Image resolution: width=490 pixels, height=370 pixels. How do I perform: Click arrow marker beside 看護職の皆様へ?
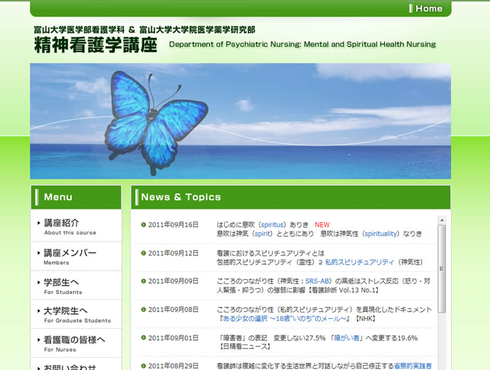point(39,339)
